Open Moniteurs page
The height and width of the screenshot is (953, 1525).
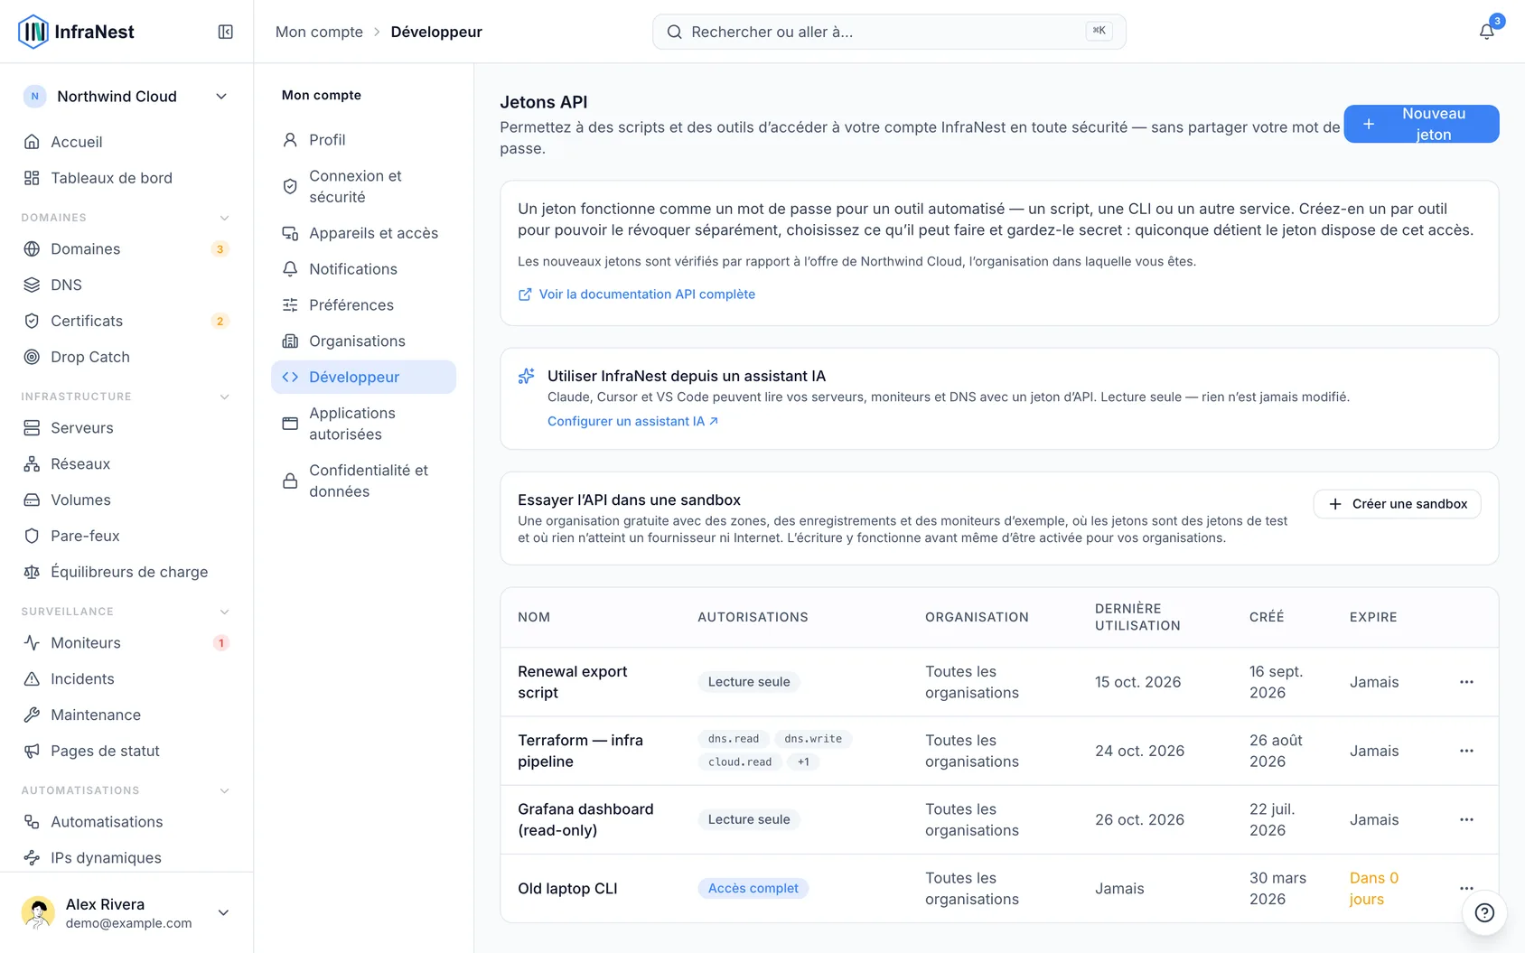click(126, 642)
